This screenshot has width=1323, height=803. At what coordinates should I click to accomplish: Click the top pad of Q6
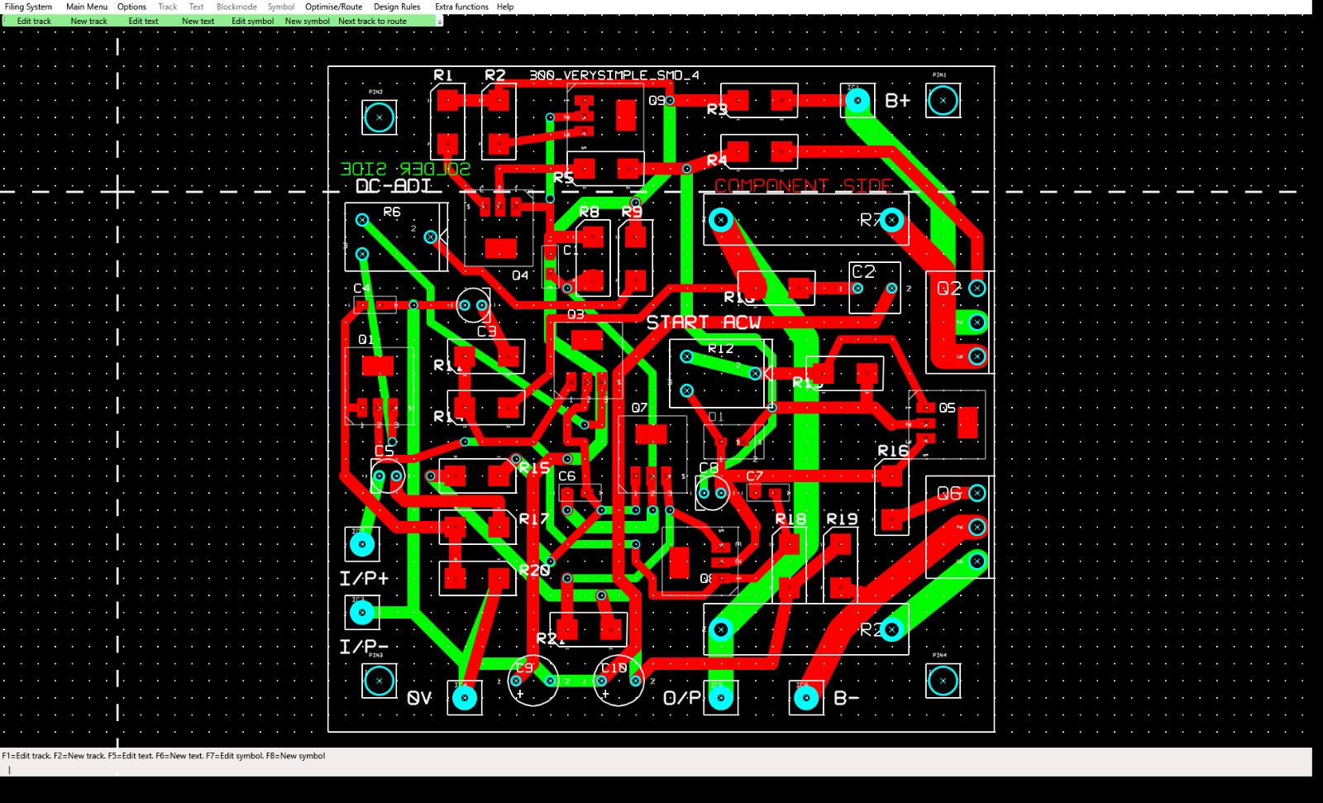point(977,493)
